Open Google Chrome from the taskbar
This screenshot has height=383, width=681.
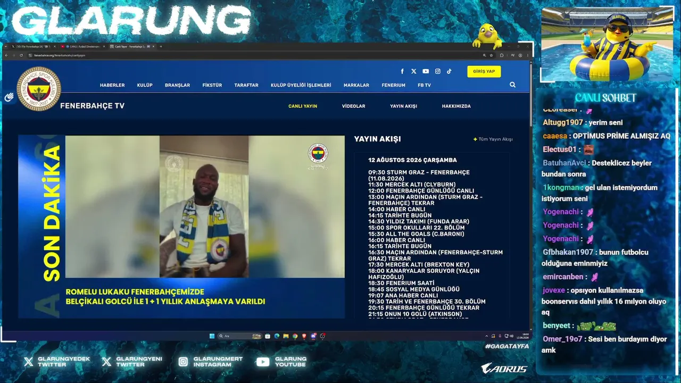tap(295, 336)
